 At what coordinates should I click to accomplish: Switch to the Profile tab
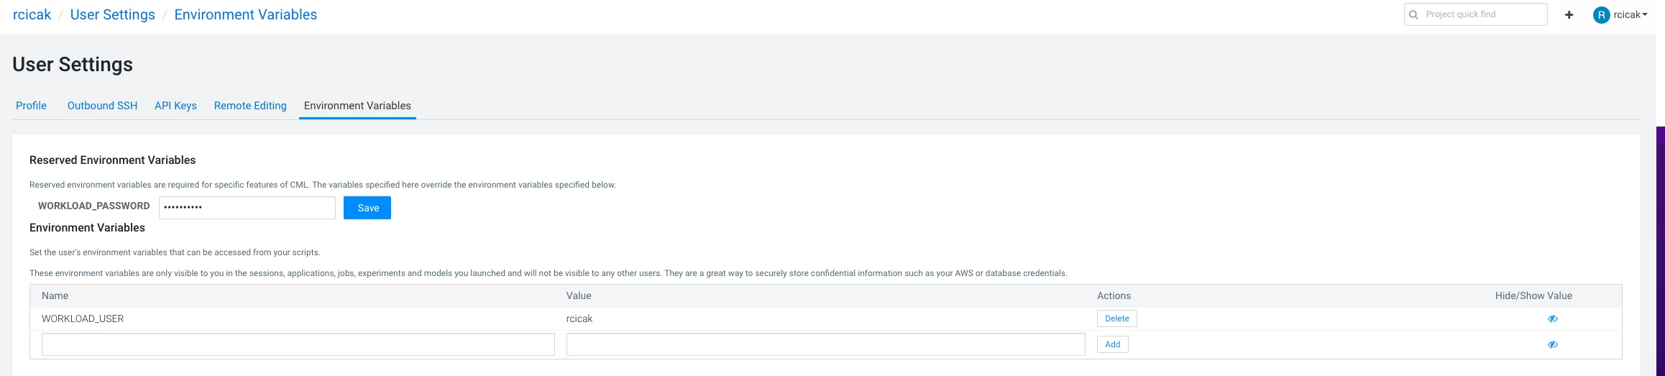[x=31, y=106]
